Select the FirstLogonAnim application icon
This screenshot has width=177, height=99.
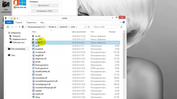[x=33, y=65]
